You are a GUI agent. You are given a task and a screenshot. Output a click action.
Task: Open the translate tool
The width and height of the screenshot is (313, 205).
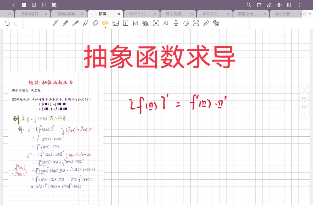[x=216, y=23]
